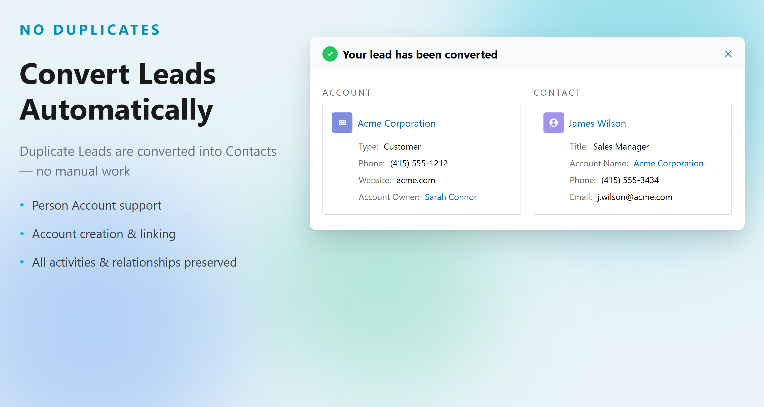Click the Customer account type value
This screenshot has width=764, height=407.
pos(402,147)
